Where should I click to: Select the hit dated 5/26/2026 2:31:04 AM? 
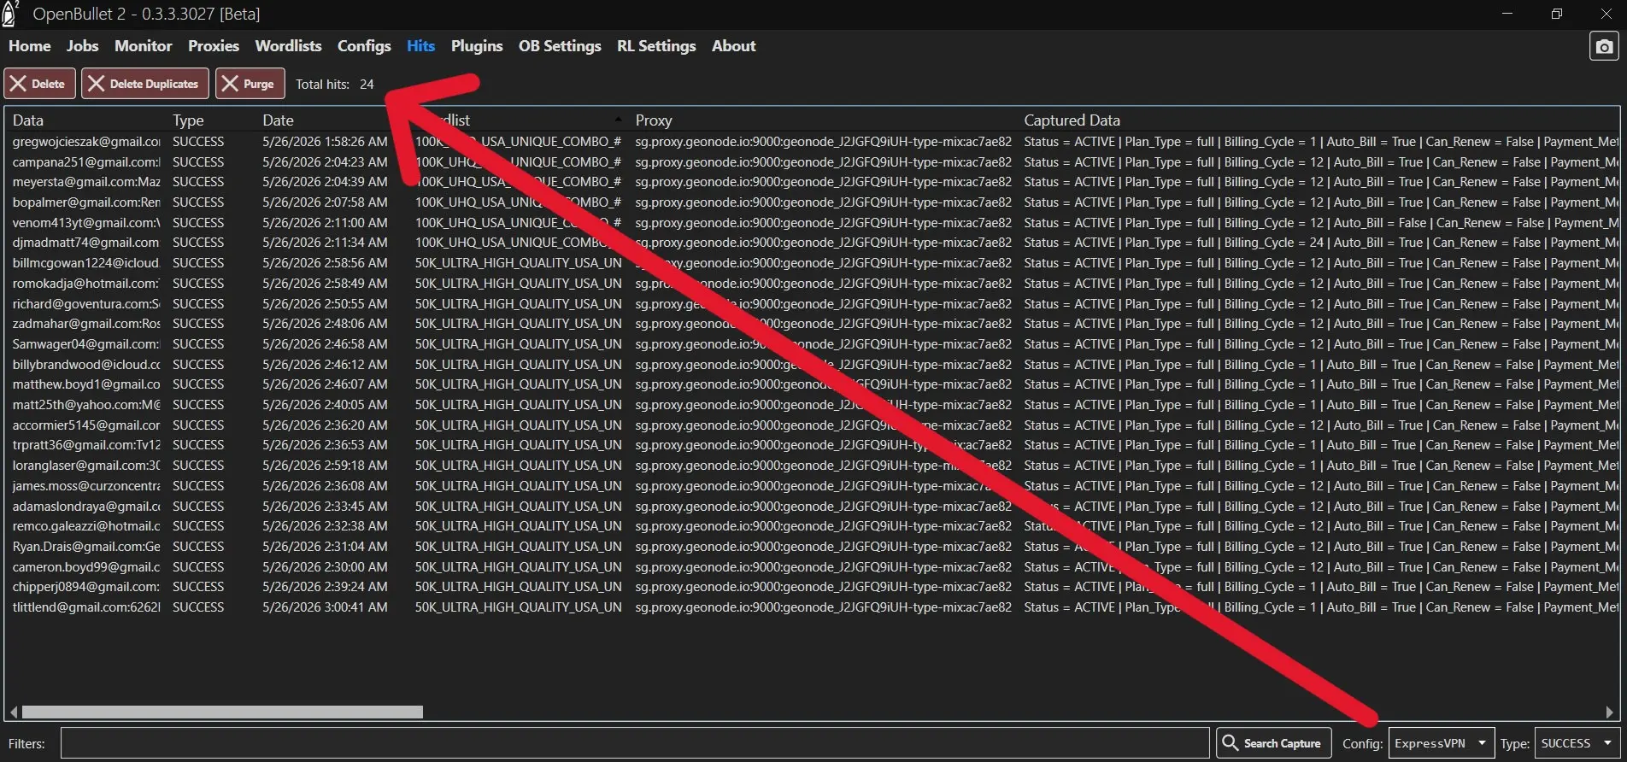(x=812, y=547)
